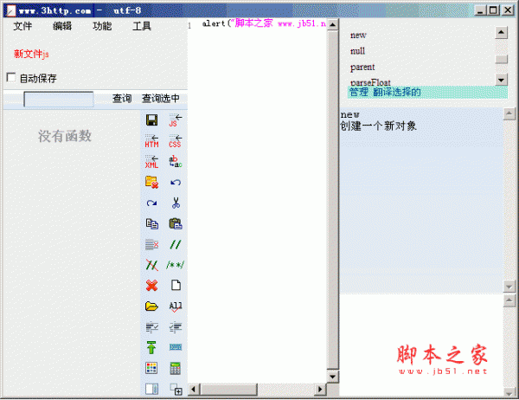Image resolution: width=519 pixels, height=400 pixels.
Task: Click the 管理 link
Action: click(x=358, y=92)
